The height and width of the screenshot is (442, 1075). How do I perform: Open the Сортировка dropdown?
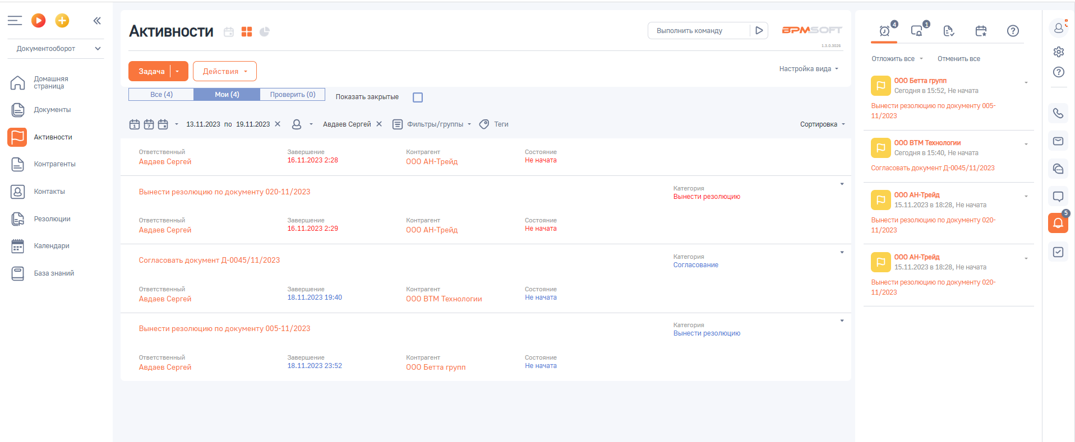pyautogui.click(x=822, y=124)
